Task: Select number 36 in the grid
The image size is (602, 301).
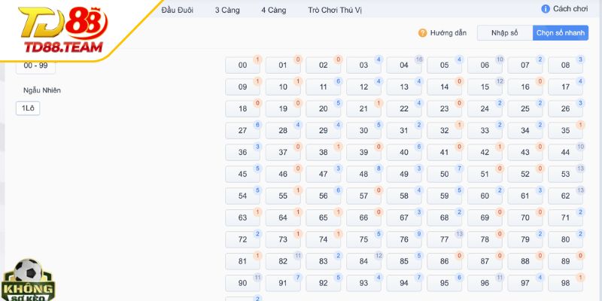Action: coord(242,153)
